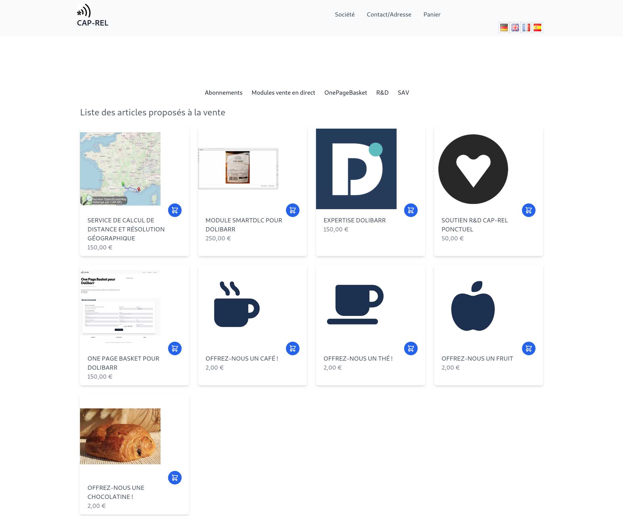Open the chocolatine pastry photo

[x=120, y=436]
